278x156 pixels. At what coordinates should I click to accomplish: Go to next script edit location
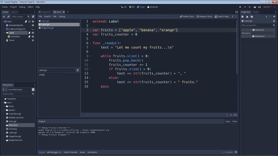tap(236, 16)
